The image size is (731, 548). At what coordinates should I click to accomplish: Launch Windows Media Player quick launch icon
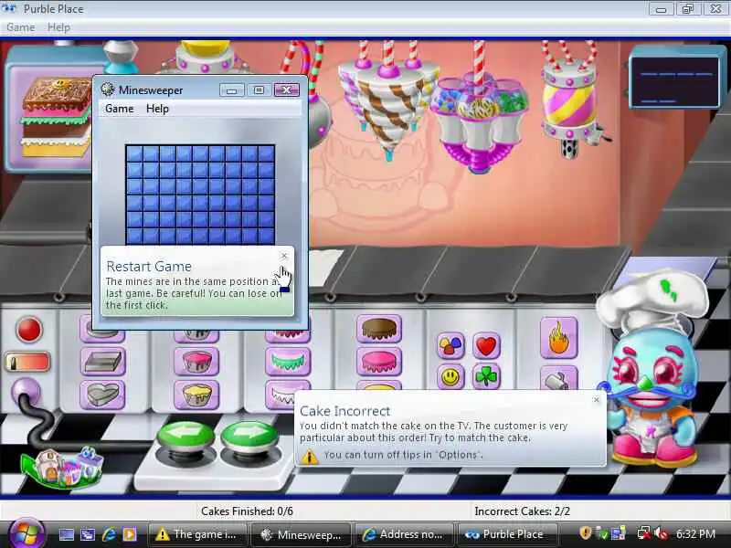[x=130, y=534]
